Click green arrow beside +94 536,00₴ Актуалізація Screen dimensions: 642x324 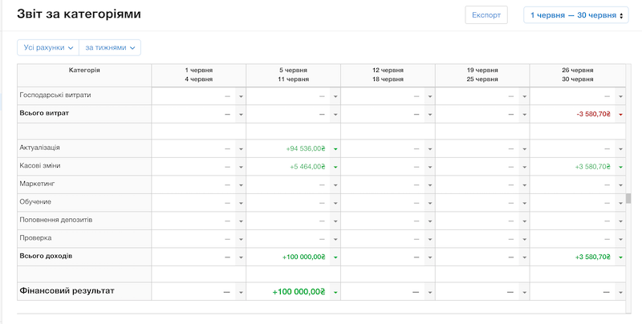[335, 149]
